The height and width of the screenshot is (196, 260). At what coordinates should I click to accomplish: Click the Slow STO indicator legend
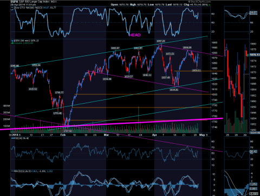point(34,8)
